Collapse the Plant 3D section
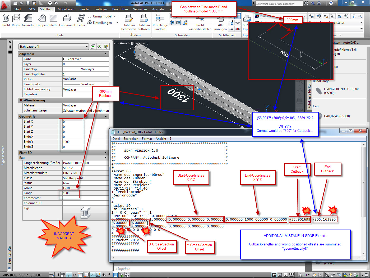This screenshot has width=370, height=278. coord(106,153)
